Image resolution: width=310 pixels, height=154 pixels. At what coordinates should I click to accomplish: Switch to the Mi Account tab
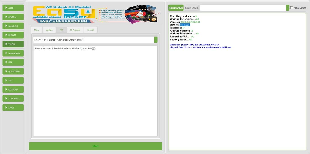coord(75,30)
